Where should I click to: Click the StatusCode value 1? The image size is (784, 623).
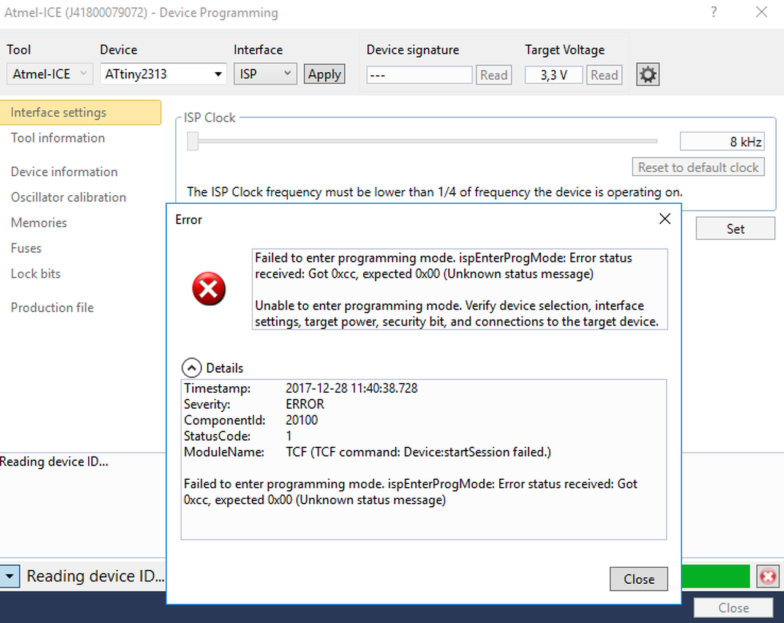(288, 436)
